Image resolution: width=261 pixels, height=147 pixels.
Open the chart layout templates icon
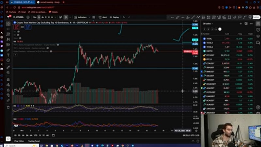pos(94,17)
